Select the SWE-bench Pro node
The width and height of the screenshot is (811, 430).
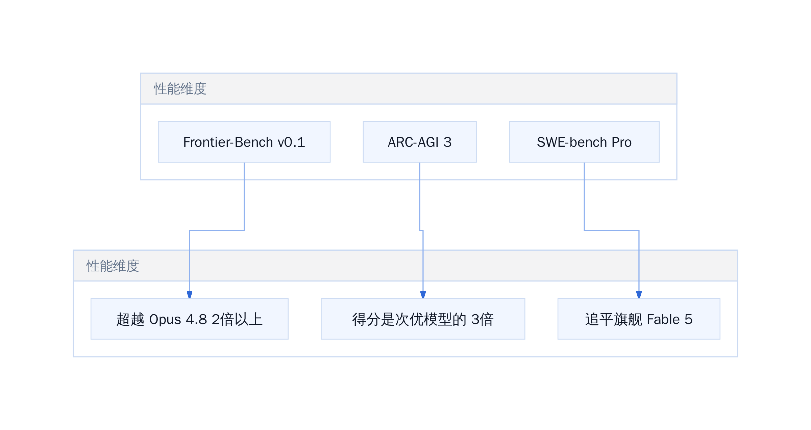click(584, 142)
